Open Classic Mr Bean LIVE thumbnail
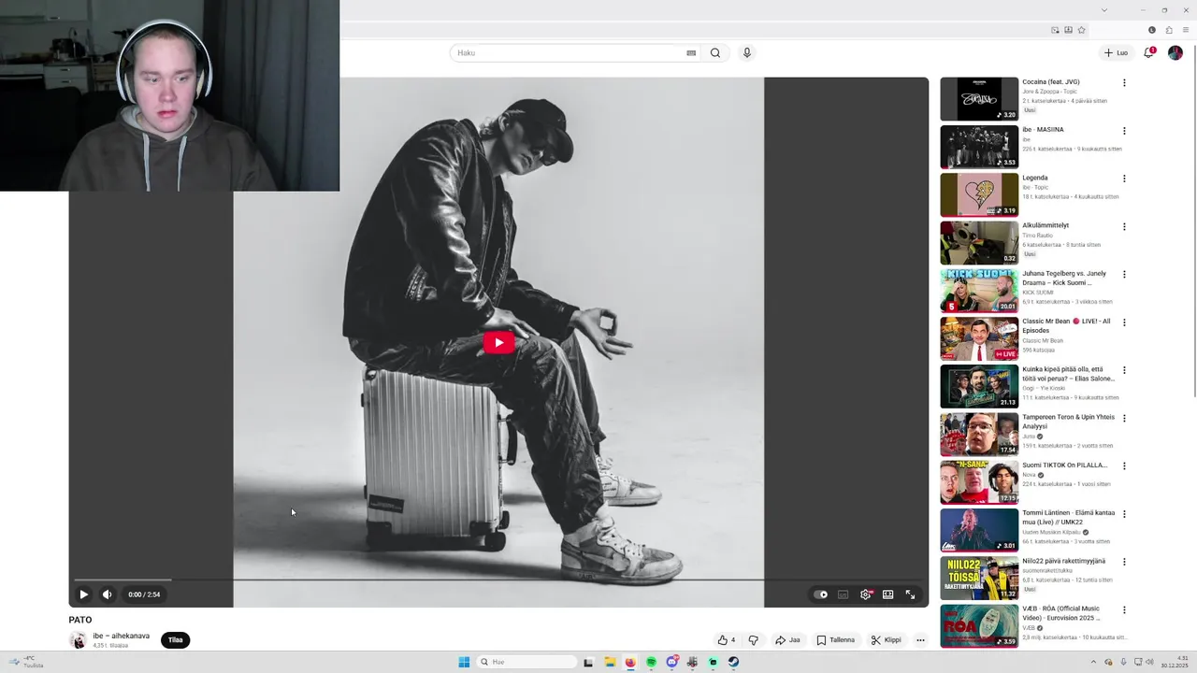The height and width of the screenshot is (673, 1197). (x=979, y=338)
